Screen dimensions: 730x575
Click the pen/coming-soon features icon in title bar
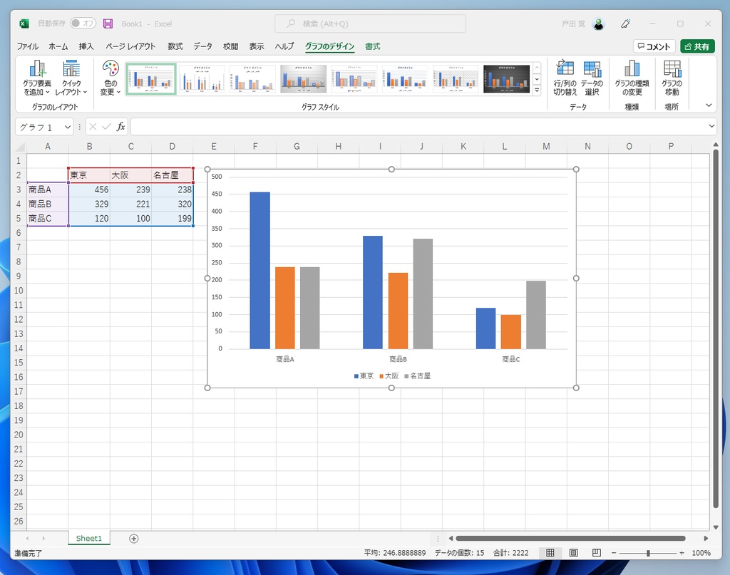pyautogui.click(x=625, y=24)
